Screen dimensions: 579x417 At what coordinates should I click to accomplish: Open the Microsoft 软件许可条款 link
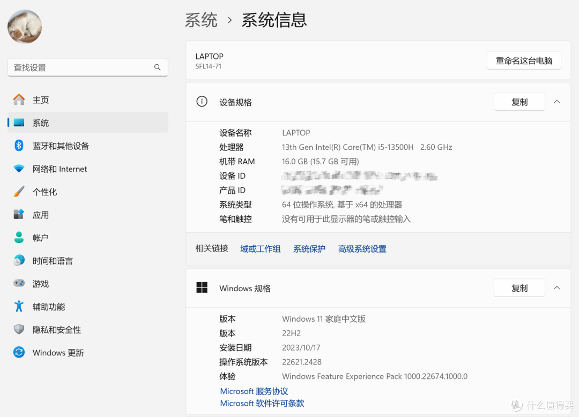(x=262, y=403)
